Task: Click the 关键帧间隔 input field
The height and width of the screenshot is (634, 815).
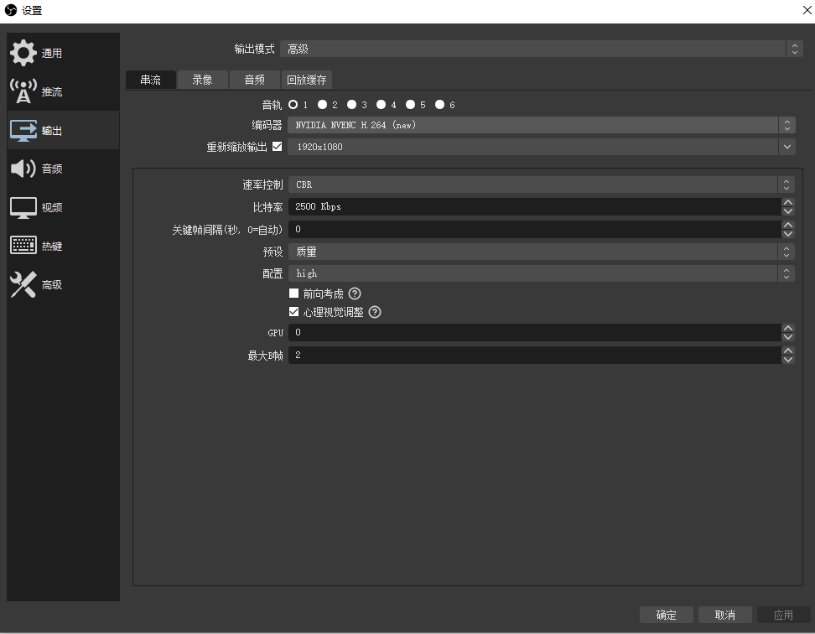Action: [x=535, y=229]
